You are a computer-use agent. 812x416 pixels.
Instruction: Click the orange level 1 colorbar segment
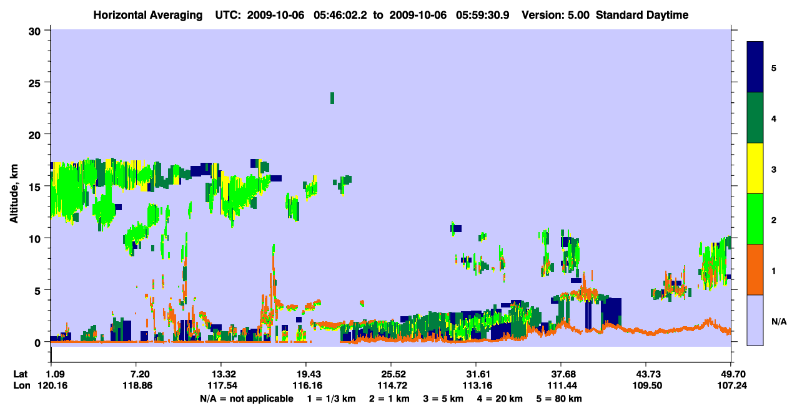[755, 269]
